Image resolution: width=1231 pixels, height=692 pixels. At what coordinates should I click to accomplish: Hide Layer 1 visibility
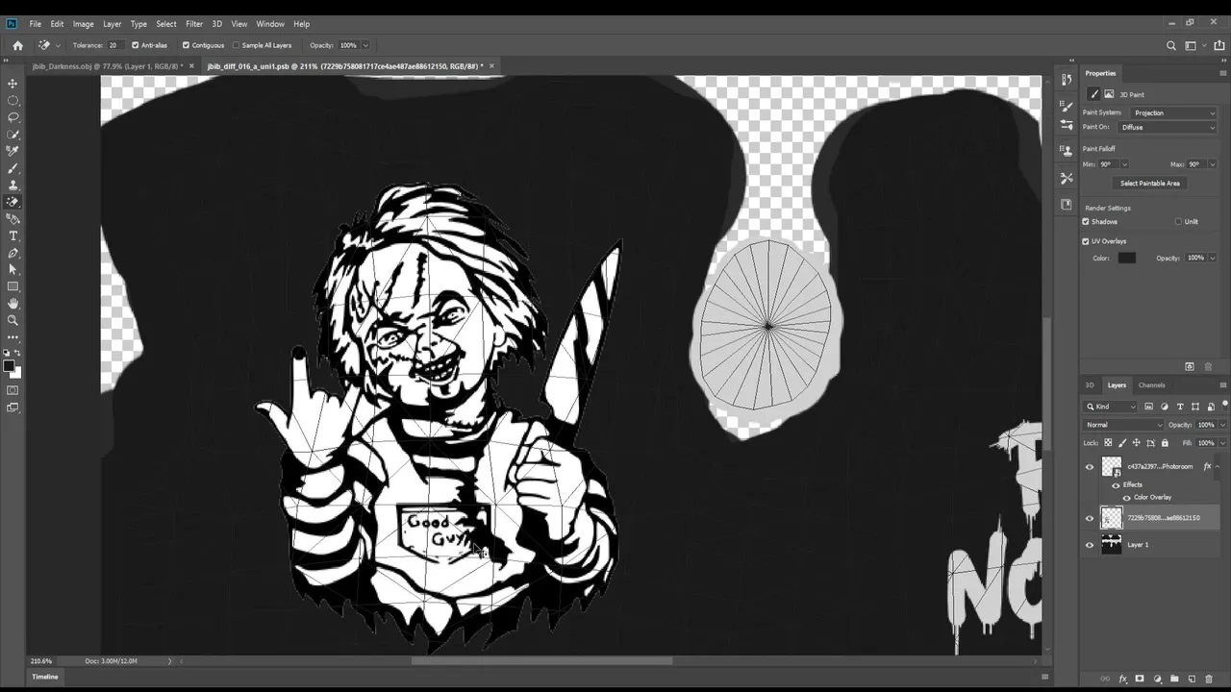pyautogui.click(x=1090, y=545)
